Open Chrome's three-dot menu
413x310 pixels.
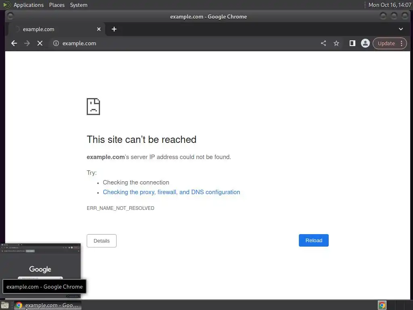402,43
